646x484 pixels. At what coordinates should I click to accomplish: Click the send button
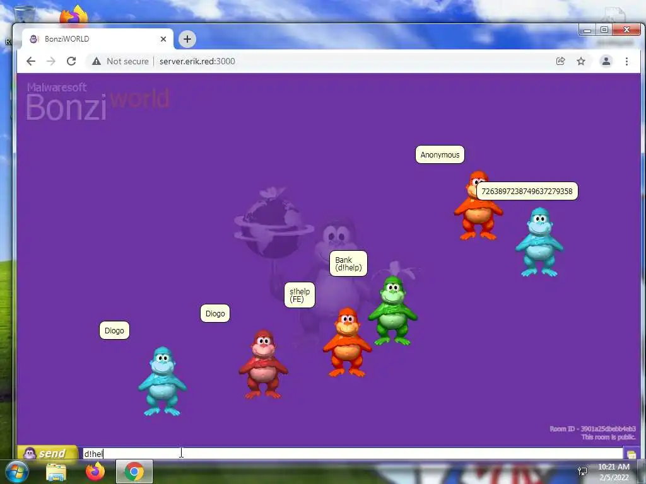point(47,453)
